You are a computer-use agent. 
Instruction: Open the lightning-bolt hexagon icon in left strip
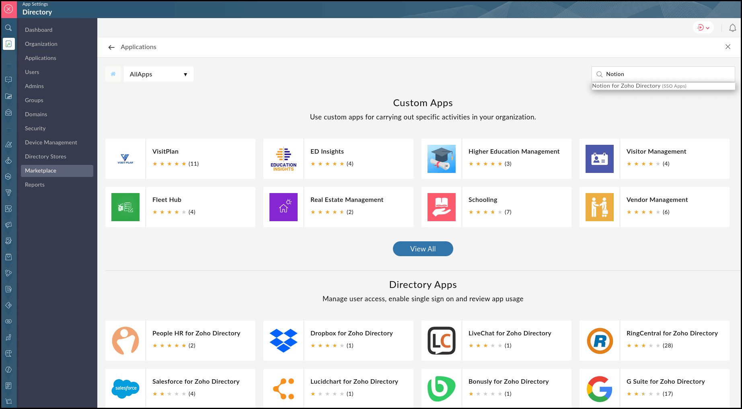point(8,370)
